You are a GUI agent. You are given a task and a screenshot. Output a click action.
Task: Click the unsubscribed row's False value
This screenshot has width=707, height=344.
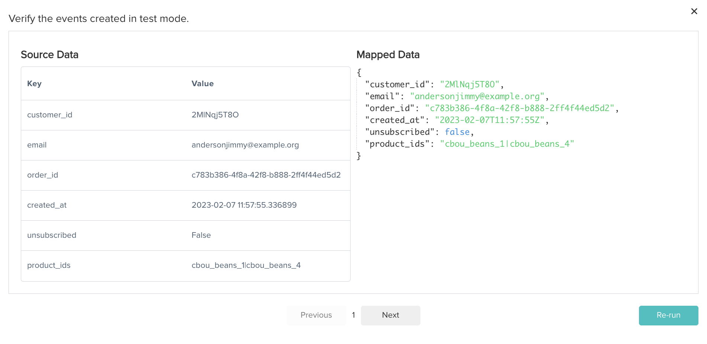201,235
